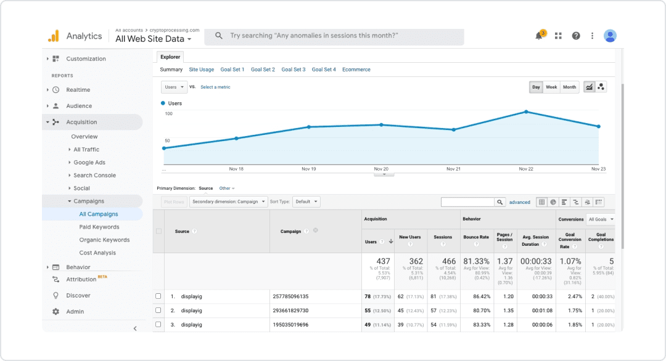Select the Term cloud view icon
Screen dimensions: 666x361
[587, 202]
